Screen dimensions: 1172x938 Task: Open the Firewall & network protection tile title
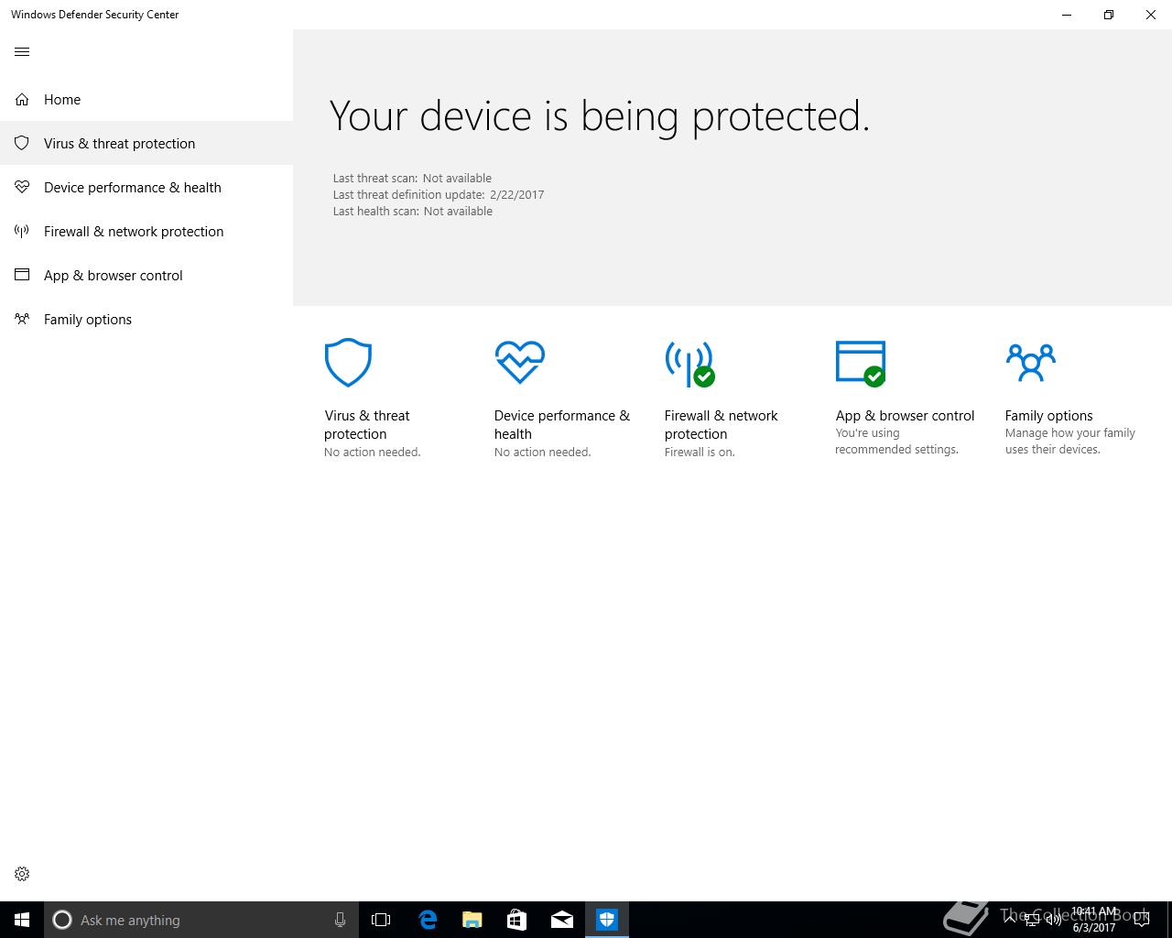[x=722, y=424]
